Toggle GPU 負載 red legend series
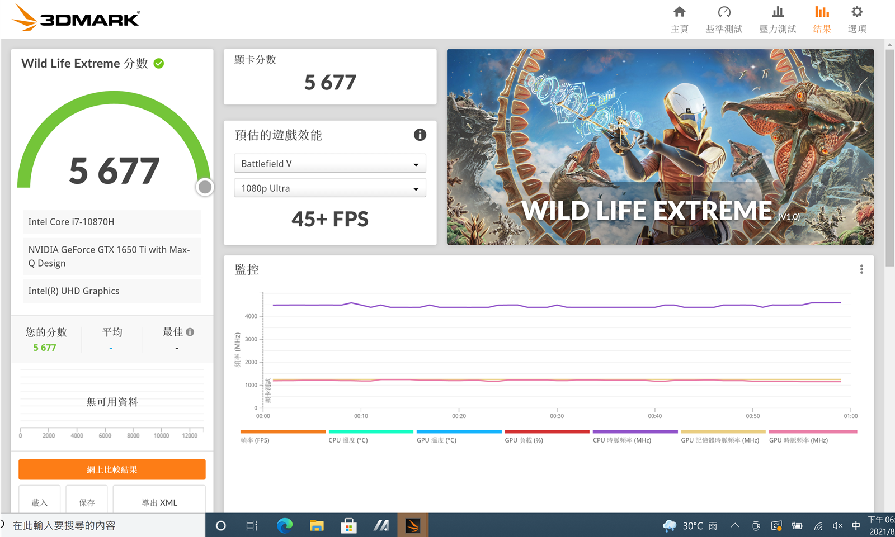The image size is (895, 537). coord(547,432)
